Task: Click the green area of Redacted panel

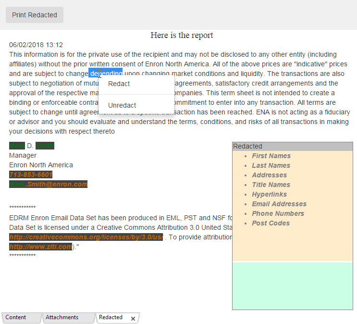Action: click(292, 286)
